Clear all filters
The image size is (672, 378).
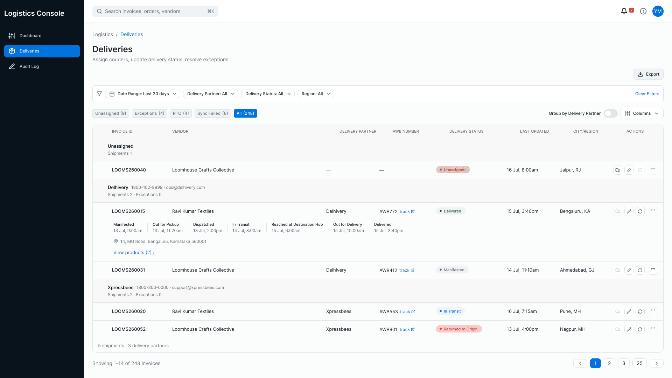(647, 94)
